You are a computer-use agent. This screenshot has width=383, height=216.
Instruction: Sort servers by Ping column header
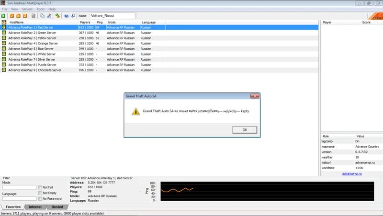[x=100, y=22]
